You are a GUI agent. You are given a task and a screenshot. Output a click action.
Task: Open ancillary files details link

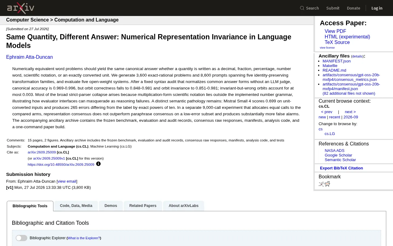pos(357,56)
